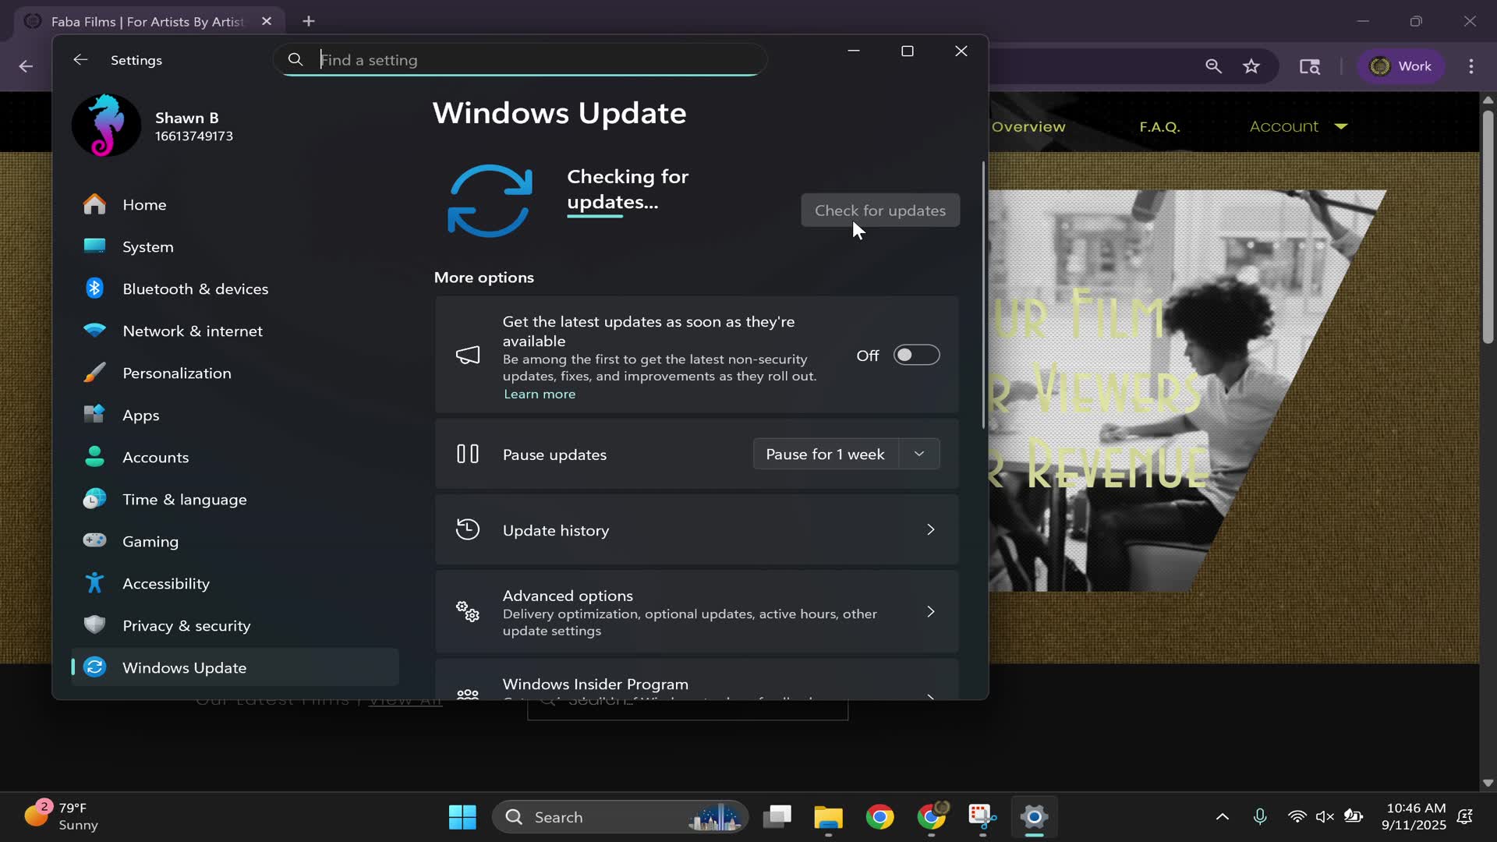The image size is (1497, 842).
Task: Open the Gaming controller icon
Action: pyautogui.click(x=94, y=541)
